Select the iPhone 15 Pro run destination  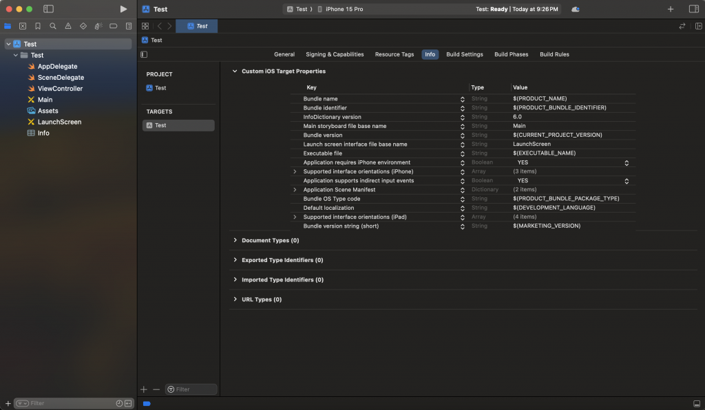[x=340, y=9]
